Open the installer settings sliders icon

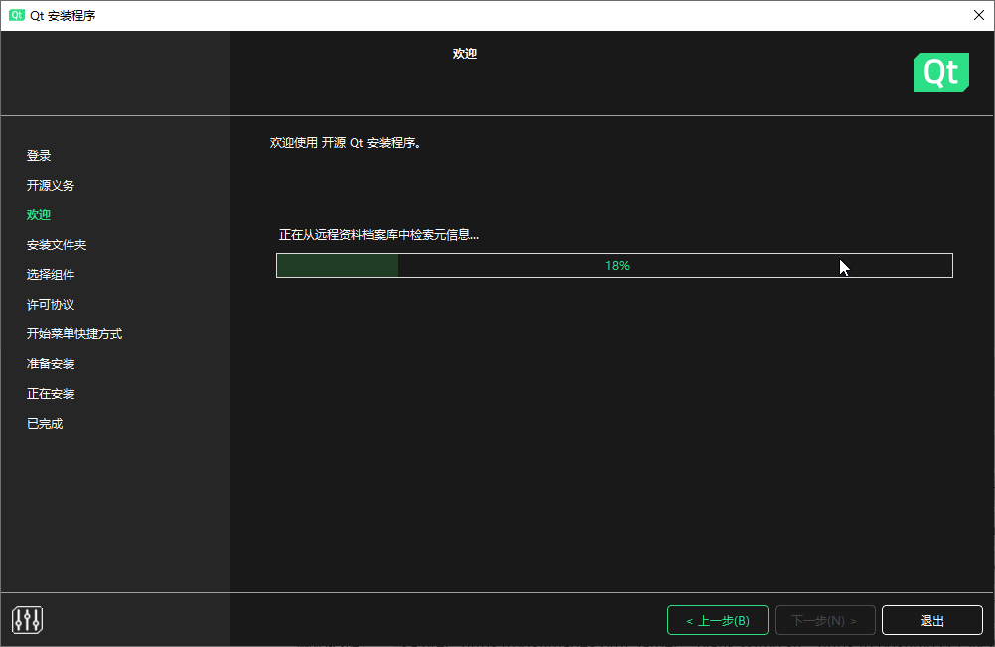point(27,620)
